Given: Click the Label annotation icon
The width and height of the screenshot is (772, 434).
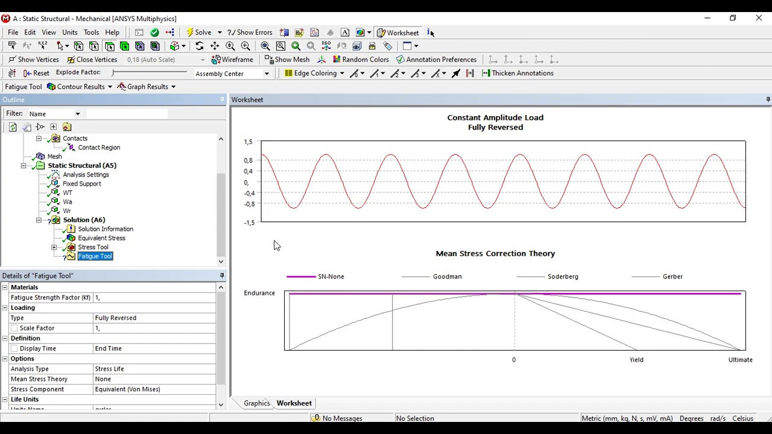Looking at the screenshot, I should click(12, 46).
